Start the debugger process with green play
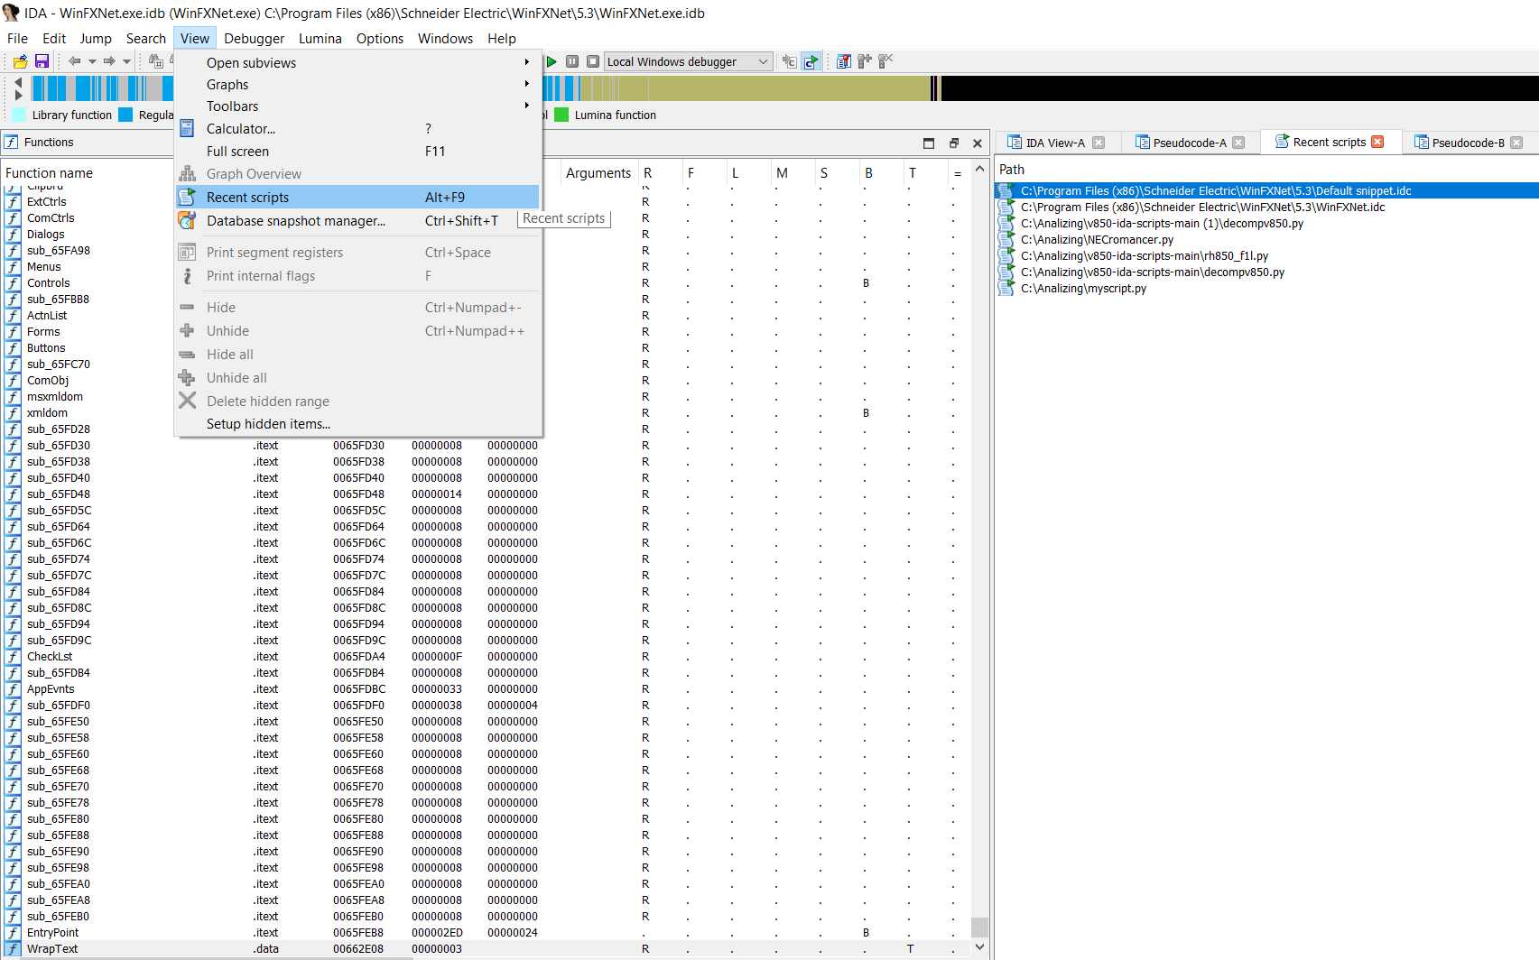Viewport: 1539px width, 960px height. 552,61
